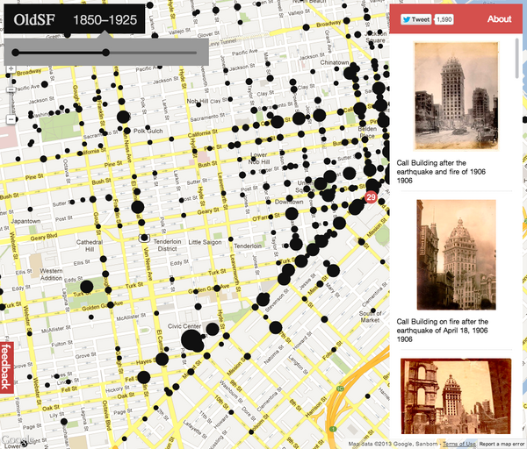This screenshot has width=527, height=449.
Task: Click Report a map error
Action: tap(502, 444)
